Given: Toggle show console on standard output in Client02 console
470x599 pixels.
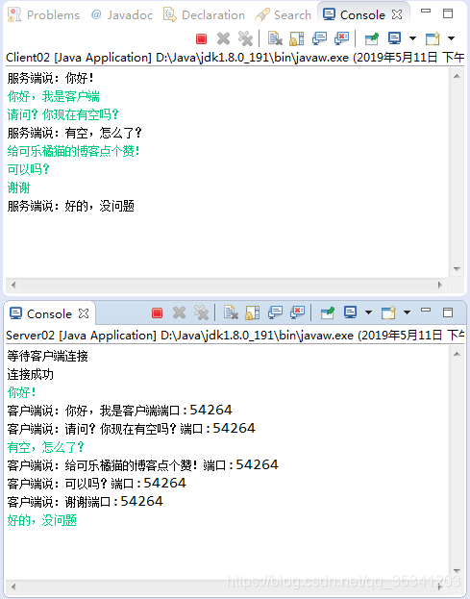Looking at the screenshot, I should click(x=319, y=38).
